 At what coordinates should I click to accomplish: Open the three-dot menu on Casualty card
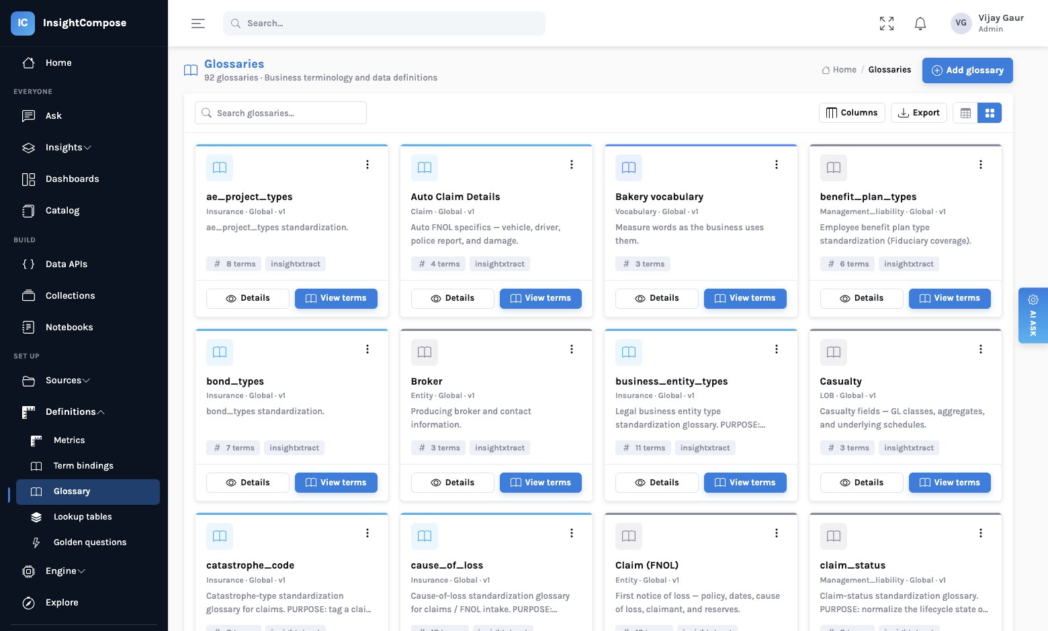coord(981,349)
